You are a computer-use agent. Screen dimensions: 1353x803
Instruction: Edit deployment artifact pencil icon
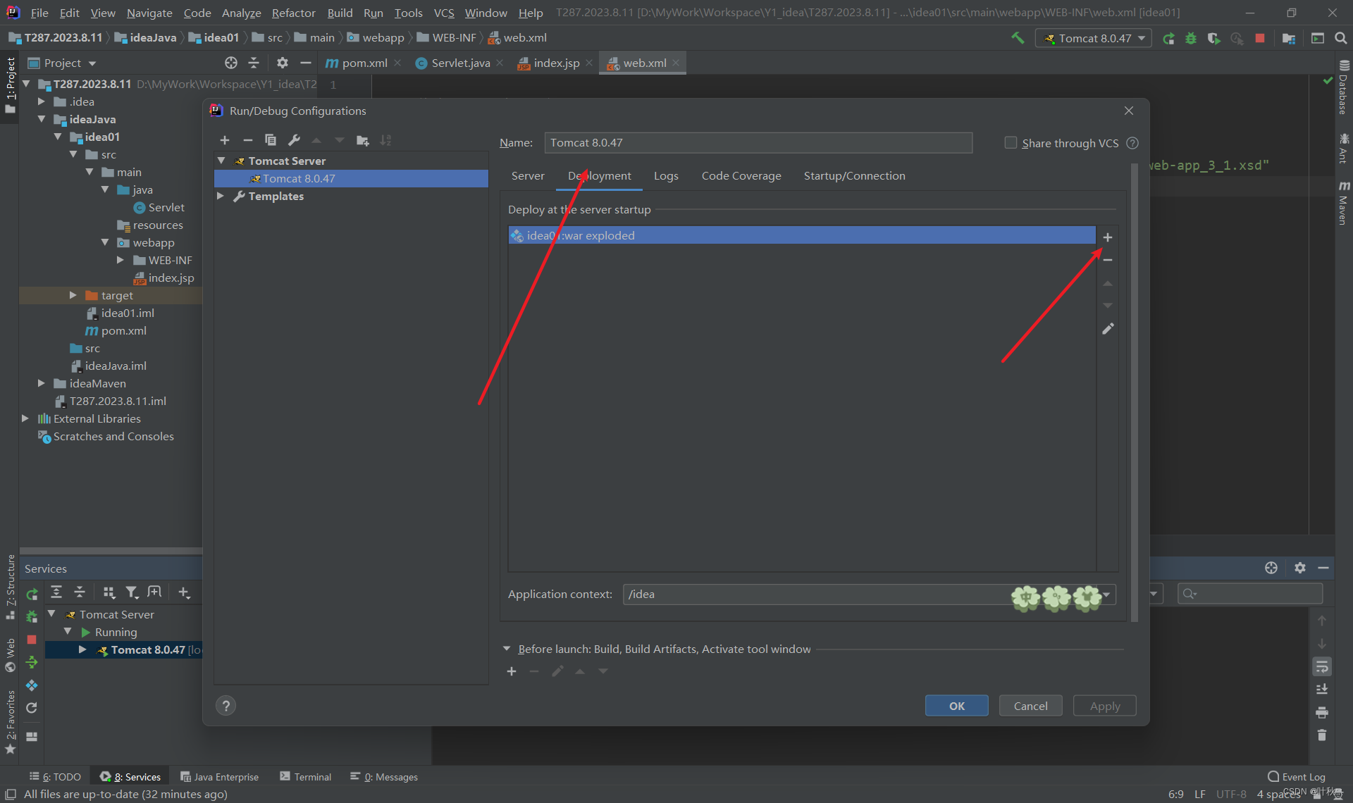[1108, 329]
